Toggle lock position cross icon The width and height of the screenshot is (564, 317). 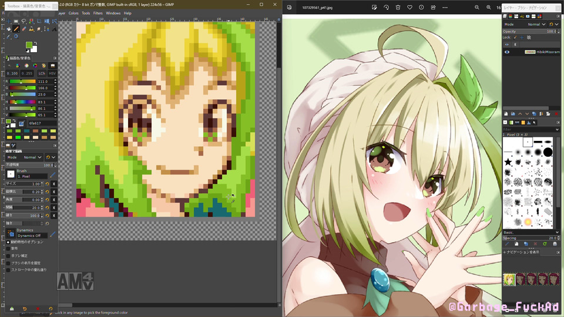tap(522, 38)
